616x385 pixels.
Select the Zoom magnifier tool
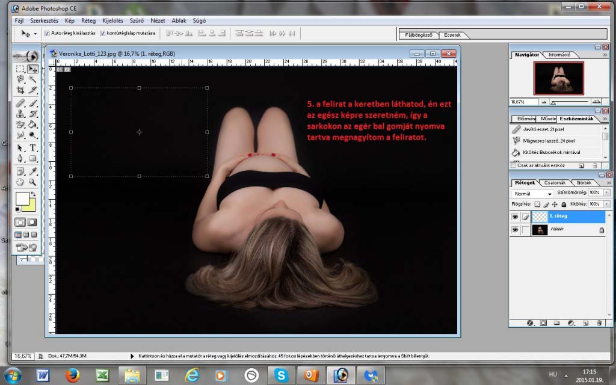pos(33,182)
